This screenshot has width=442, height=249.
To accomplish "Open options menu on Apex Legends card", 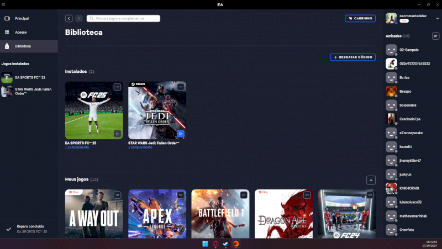I will pyautogui.click(x=181, y=195).
